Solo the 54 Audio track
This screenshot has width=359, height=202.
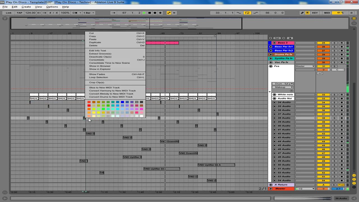(x=334, y=180)
